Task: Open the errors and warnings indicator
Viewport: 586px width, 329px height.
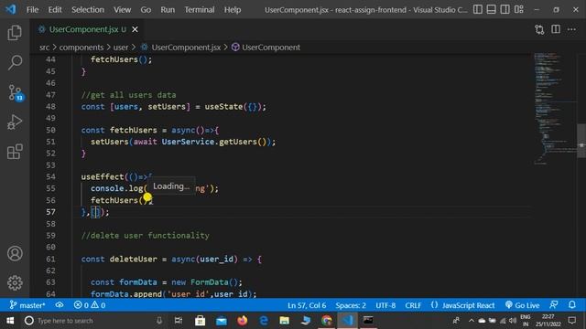Action: [90, 305]
